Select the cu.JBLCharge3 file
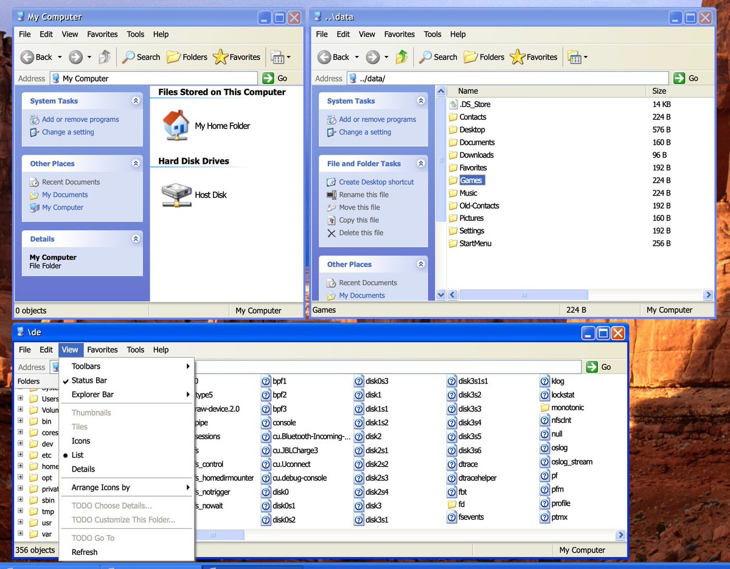 click(x=290, y=450)
